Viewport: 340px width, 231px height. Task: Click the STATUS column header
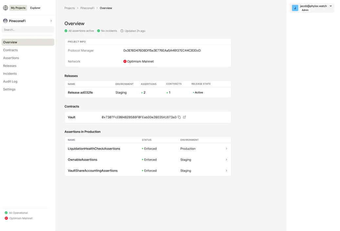(x=147, y=140)
